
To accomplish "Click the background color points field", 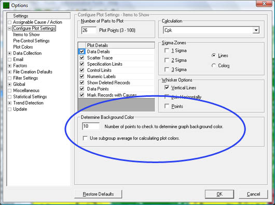I will pyautogui.click(x=91, y=126).
